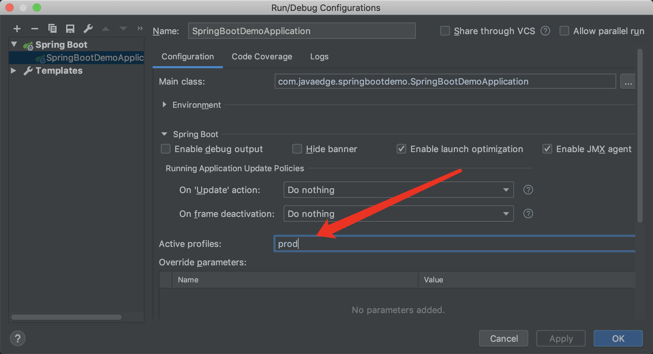Uncheck Enable JMX agent
Image resolution: width=653 pixels, height=354 pixels.
[547, 149]
